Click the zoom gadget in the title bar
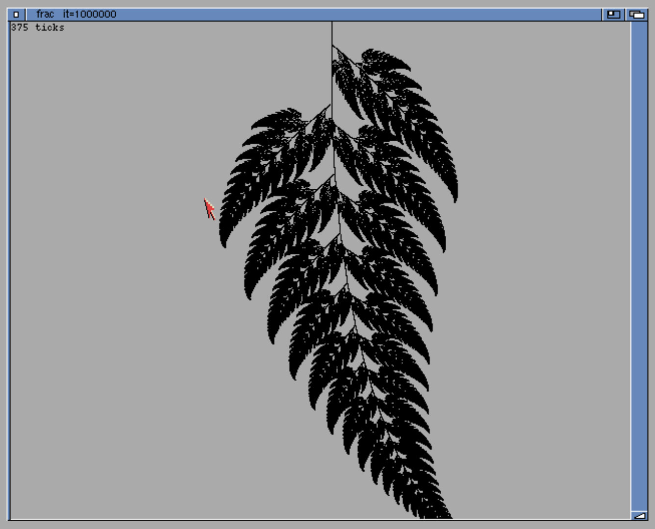 pyautogui.click(x=613, y=14)
